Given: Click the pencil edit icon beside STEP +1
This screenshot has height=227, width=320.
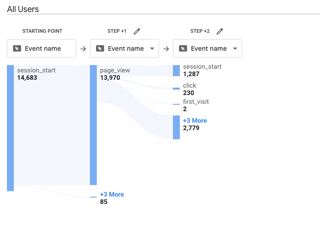Looking at the screenshot, I should click(x=136, y=31).
